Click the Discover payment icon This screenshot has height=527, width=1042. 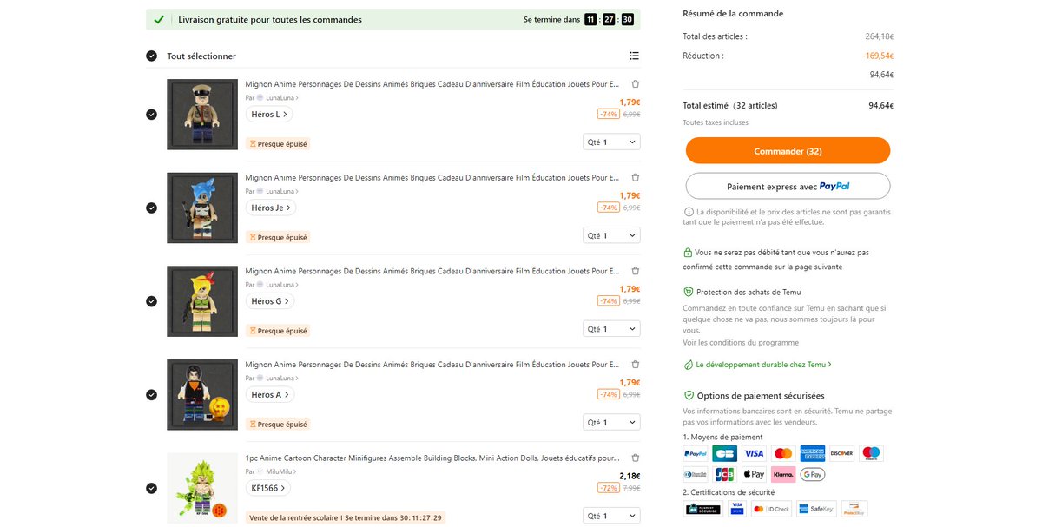coord(841,453)
